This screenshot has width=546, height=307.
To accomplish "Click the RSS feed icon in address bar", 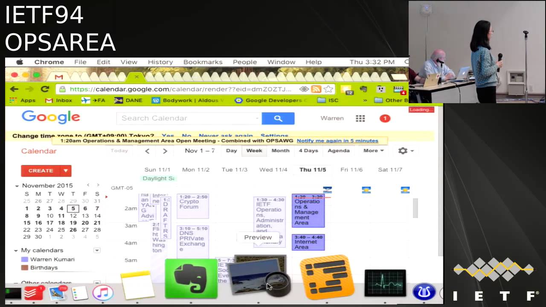I will coord(316,89).
